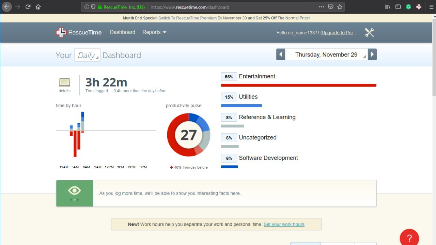Viewport: 436px width, 245px height.
Task: Open page actions three-dot menu
Action: 322,7
